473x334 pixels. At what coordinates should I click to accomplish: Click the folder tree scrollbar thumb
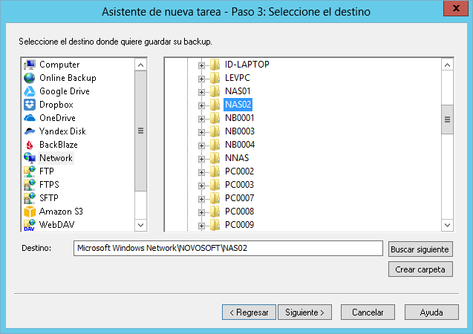(447, 119)
